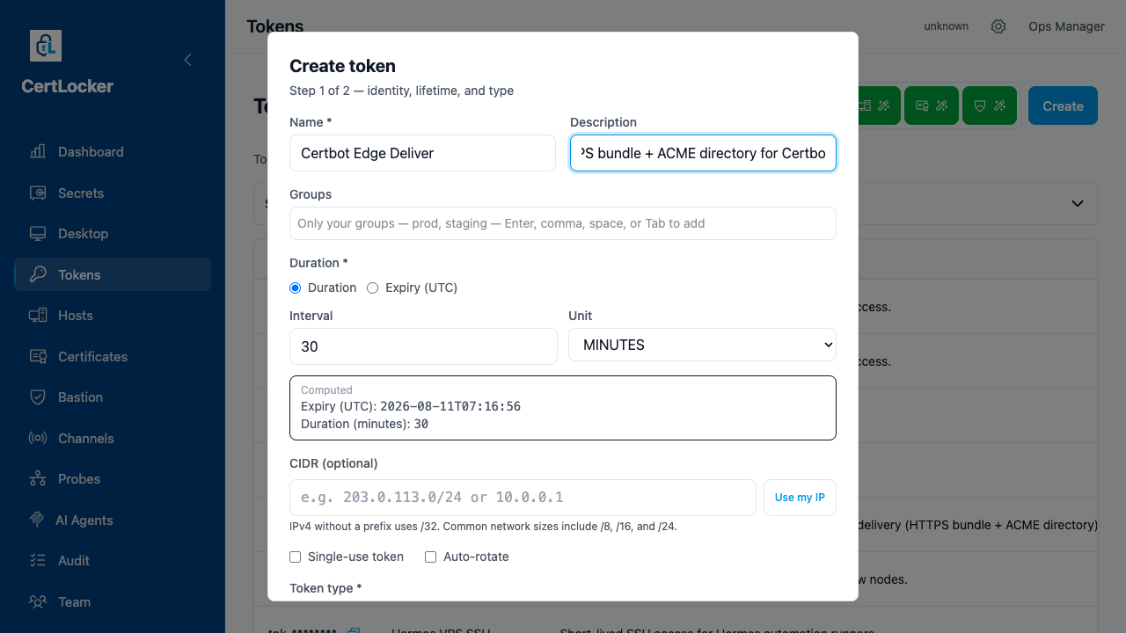Select the Duration radio button
Image resolution: width=1126 pixels, height=633 pixels.
(296, 287)
